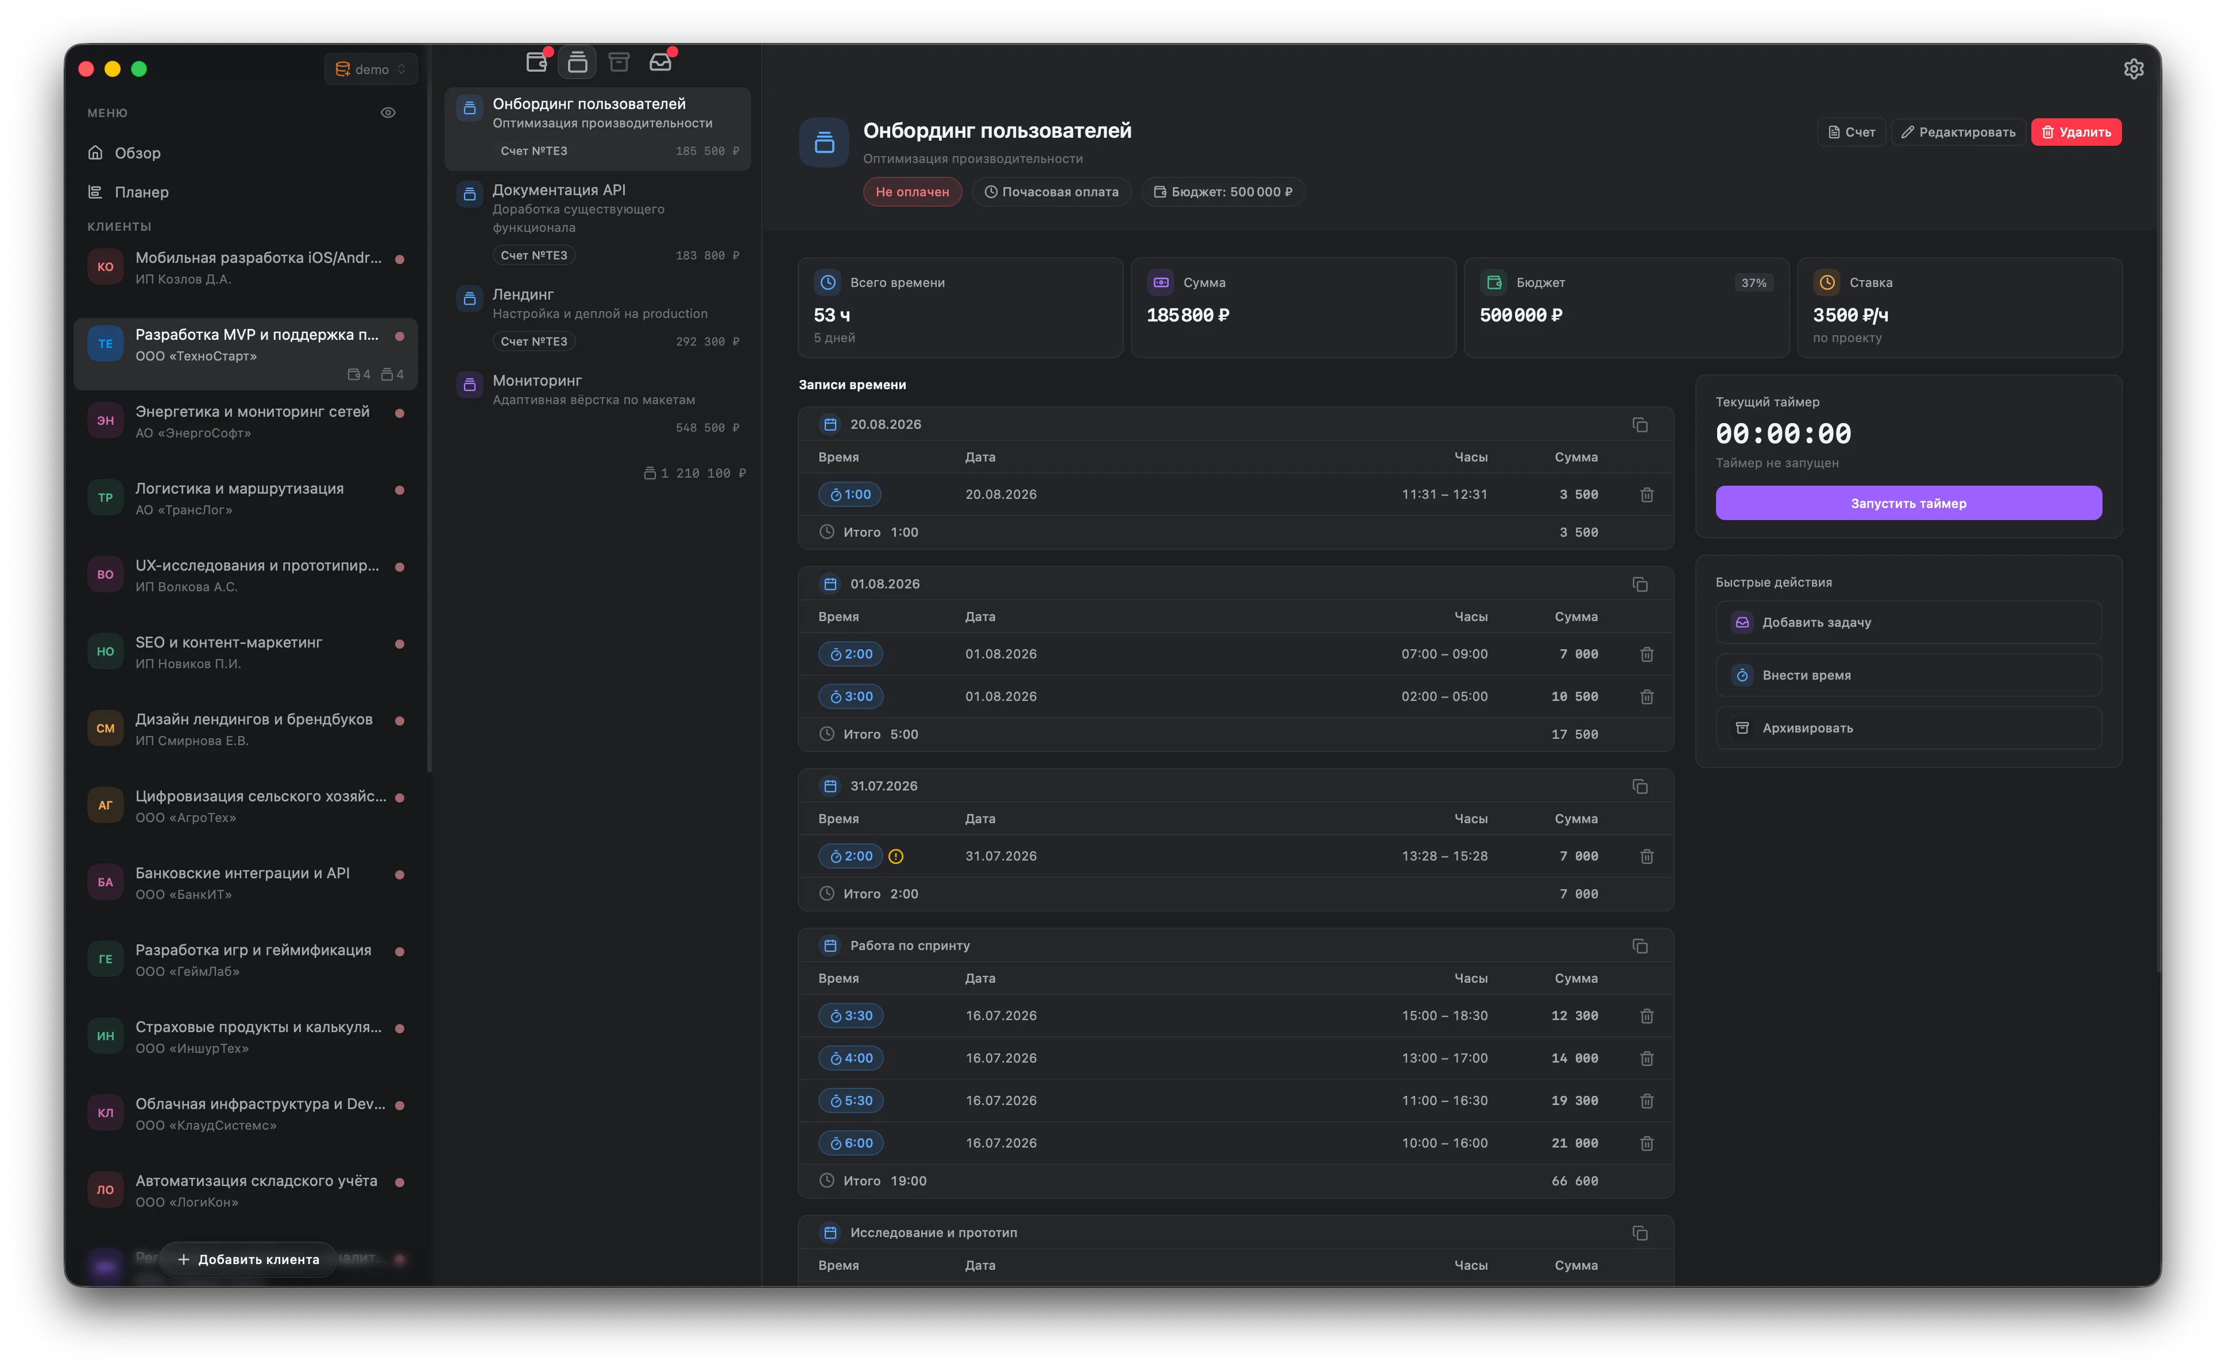Click the Счет invoice button
This screenshot has width=2226, height=1372.
(x=1851, y=133)
